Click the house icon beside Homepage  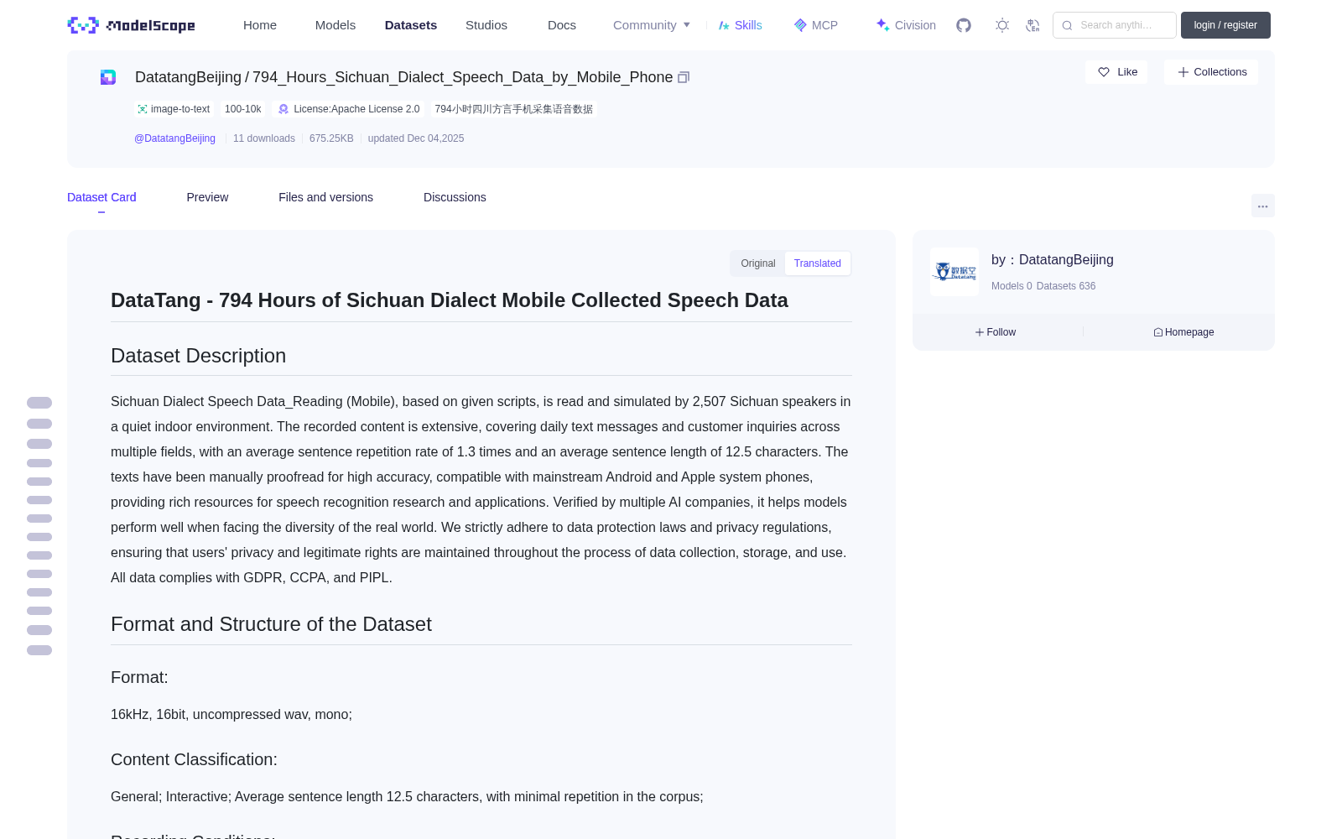1158,332
